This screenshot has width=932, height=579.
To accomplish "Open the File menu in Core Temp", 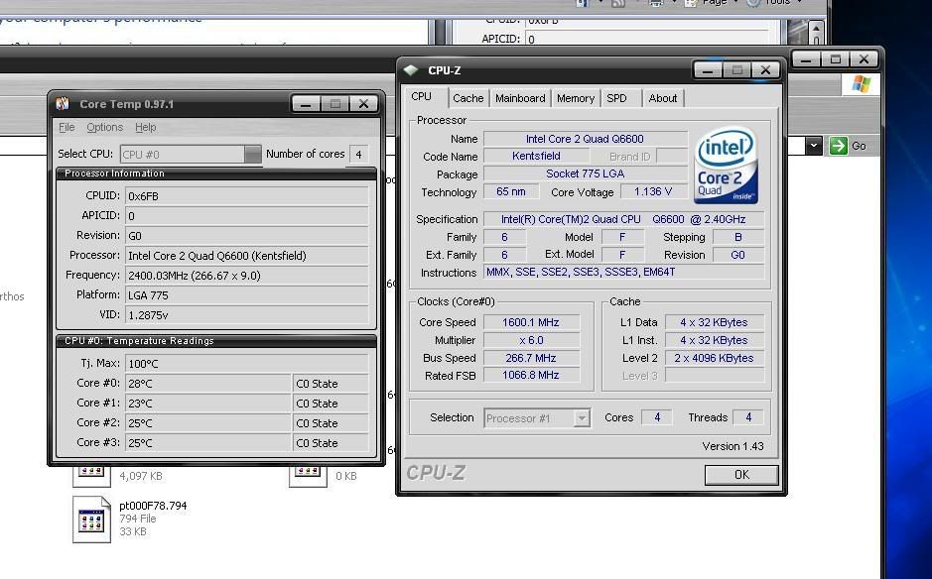I will pyautogui.click(x=67, y=127).
